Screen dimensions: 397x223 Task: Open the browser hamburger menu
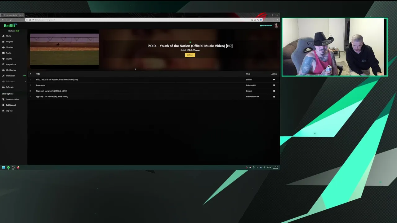(277, 20)
